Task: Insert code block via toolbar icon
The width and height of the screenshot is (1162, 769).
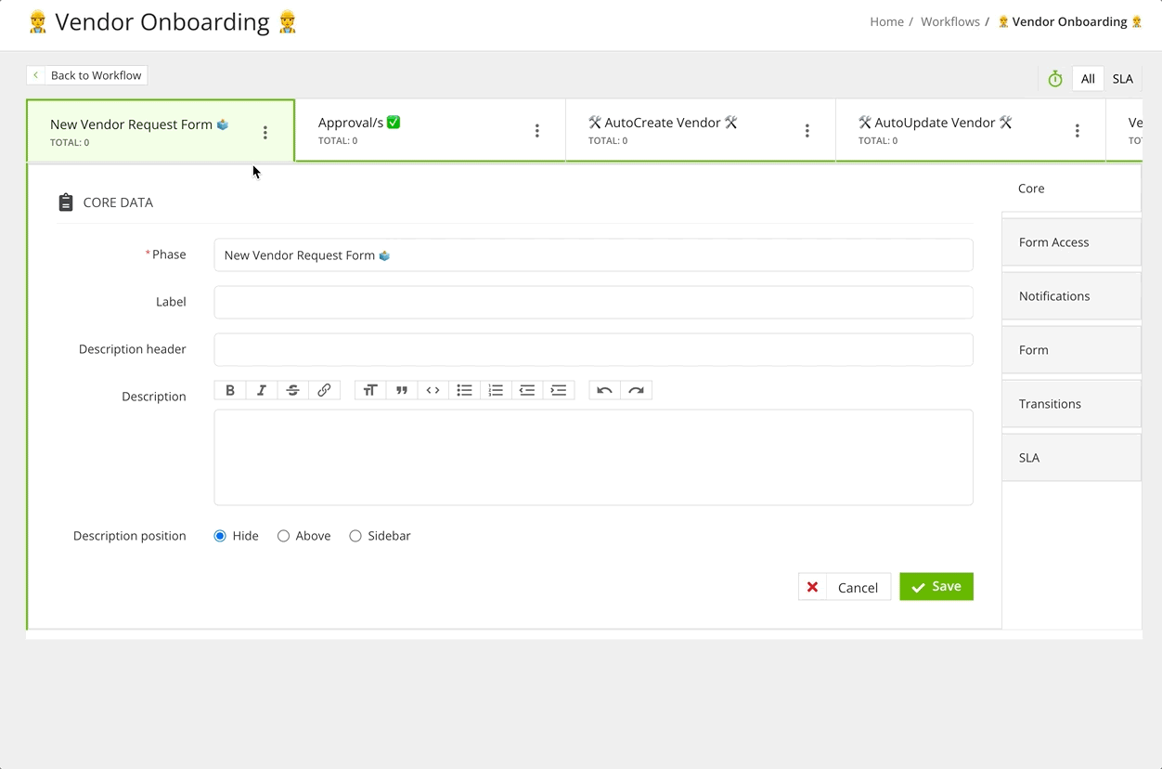Action: (433, 390)
